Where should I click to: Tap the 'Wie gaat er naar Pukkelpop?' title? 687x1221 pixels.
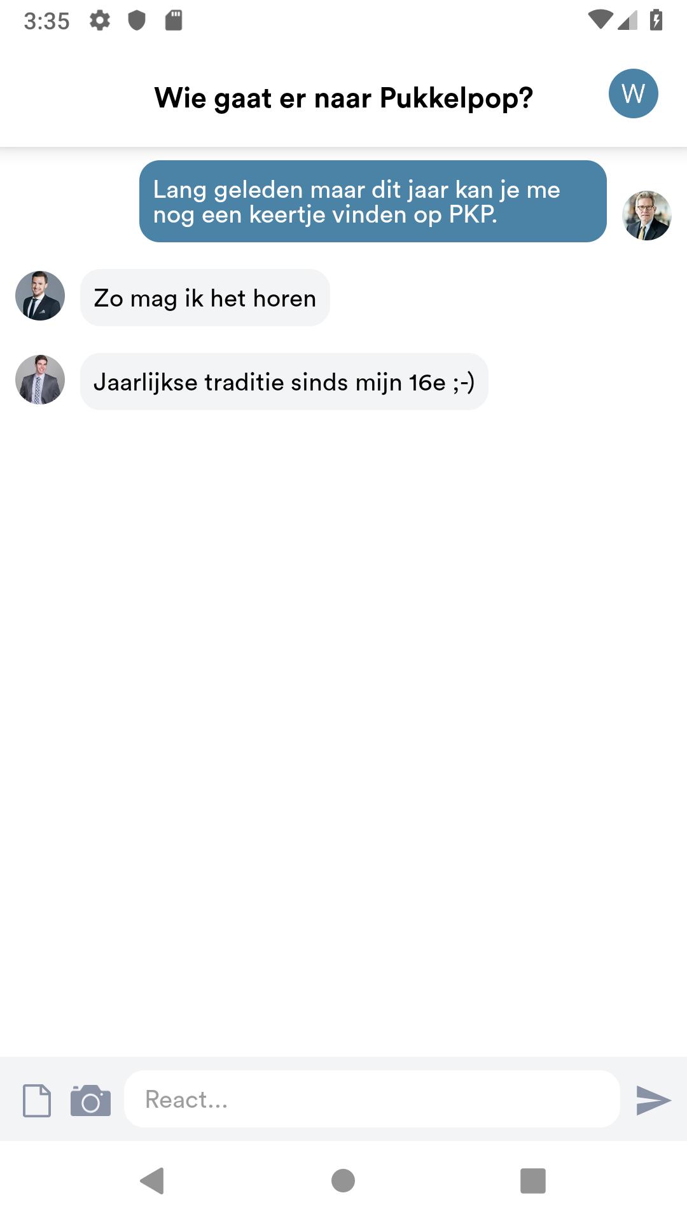(x=343, y=98)
